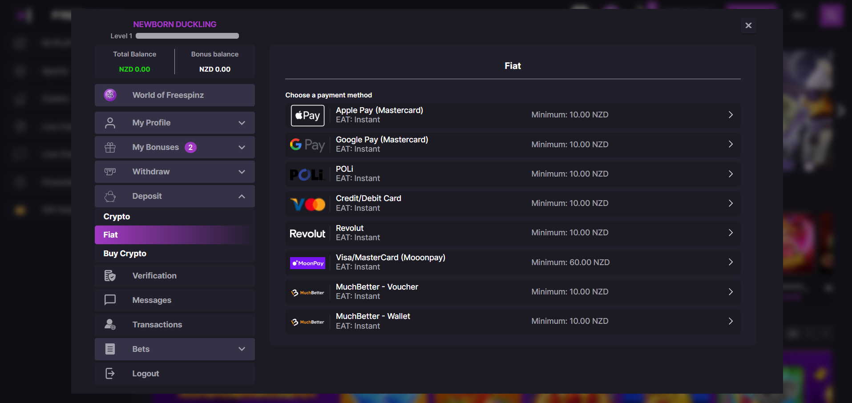Collapse the Deposit section chevron

(242, 196)
